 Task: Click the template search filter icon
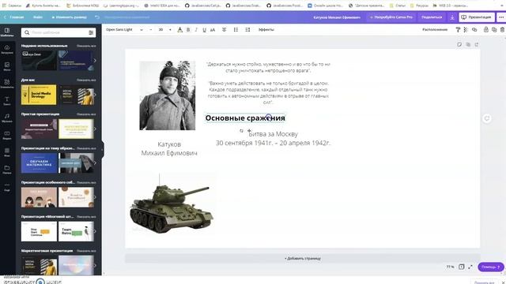pyautogui.click(x=91, y=32)
